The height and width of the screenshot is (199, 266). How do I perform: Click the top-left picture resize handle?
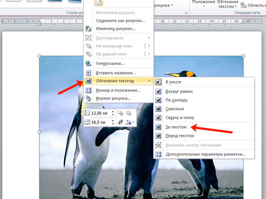(39, 56)
